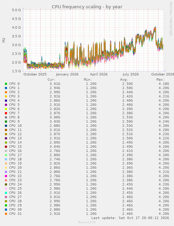174x226 pixels.
Task: Click the Munin 2.0.75 version footer
Action: pos(87,222)
